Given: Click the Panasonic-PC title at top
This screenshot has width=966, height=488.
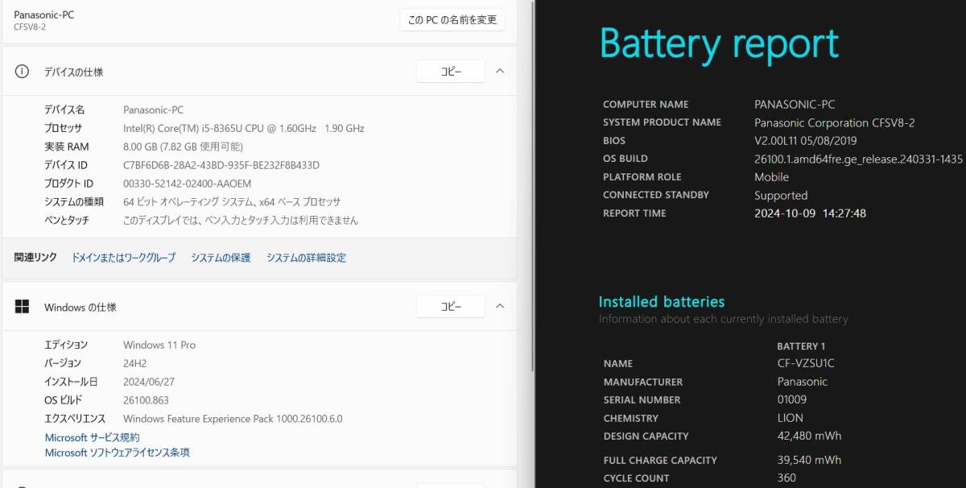Looking at the screenshot, I should 43,14.
